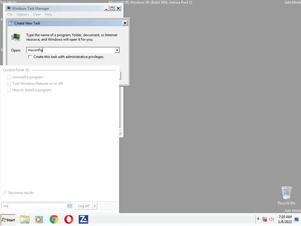Open Windows Media Player from the taskbar
This screenshot has height=226, width=301.
pos(39,220)
